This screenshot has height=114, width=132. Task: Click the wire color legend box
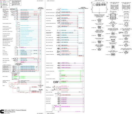coord(5,4)
